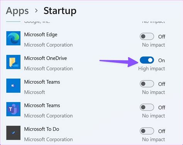Click the Microsoft OneDrive folder icon

coord(13,62)
